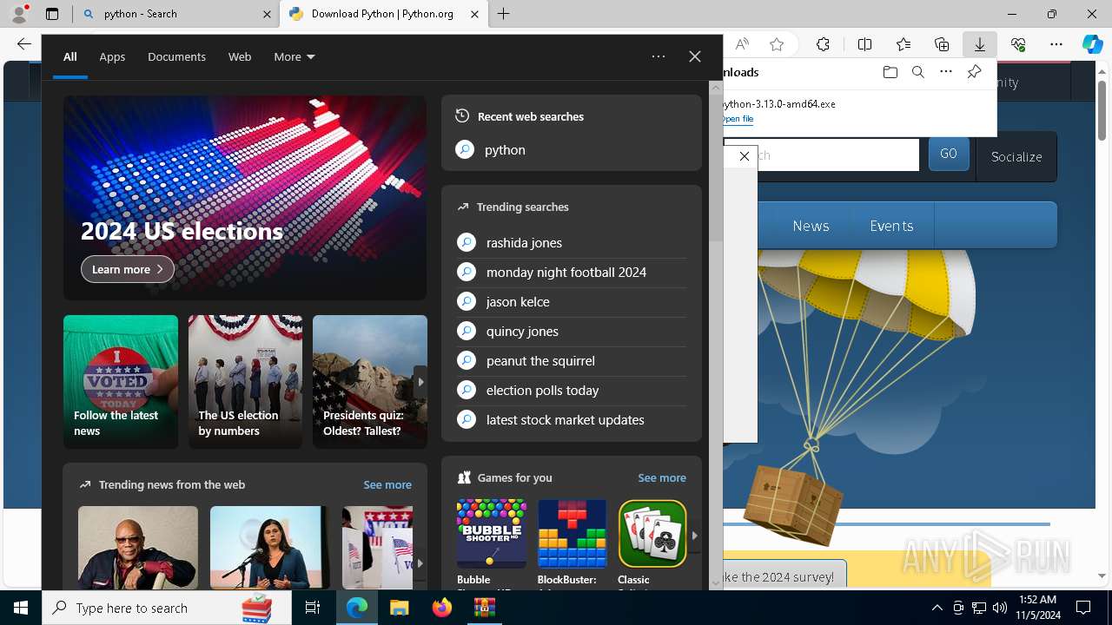The image size is (1112, 625).
Task: Show next trending news with arrow
Action: pyautogui.click(x=420, y=562)
